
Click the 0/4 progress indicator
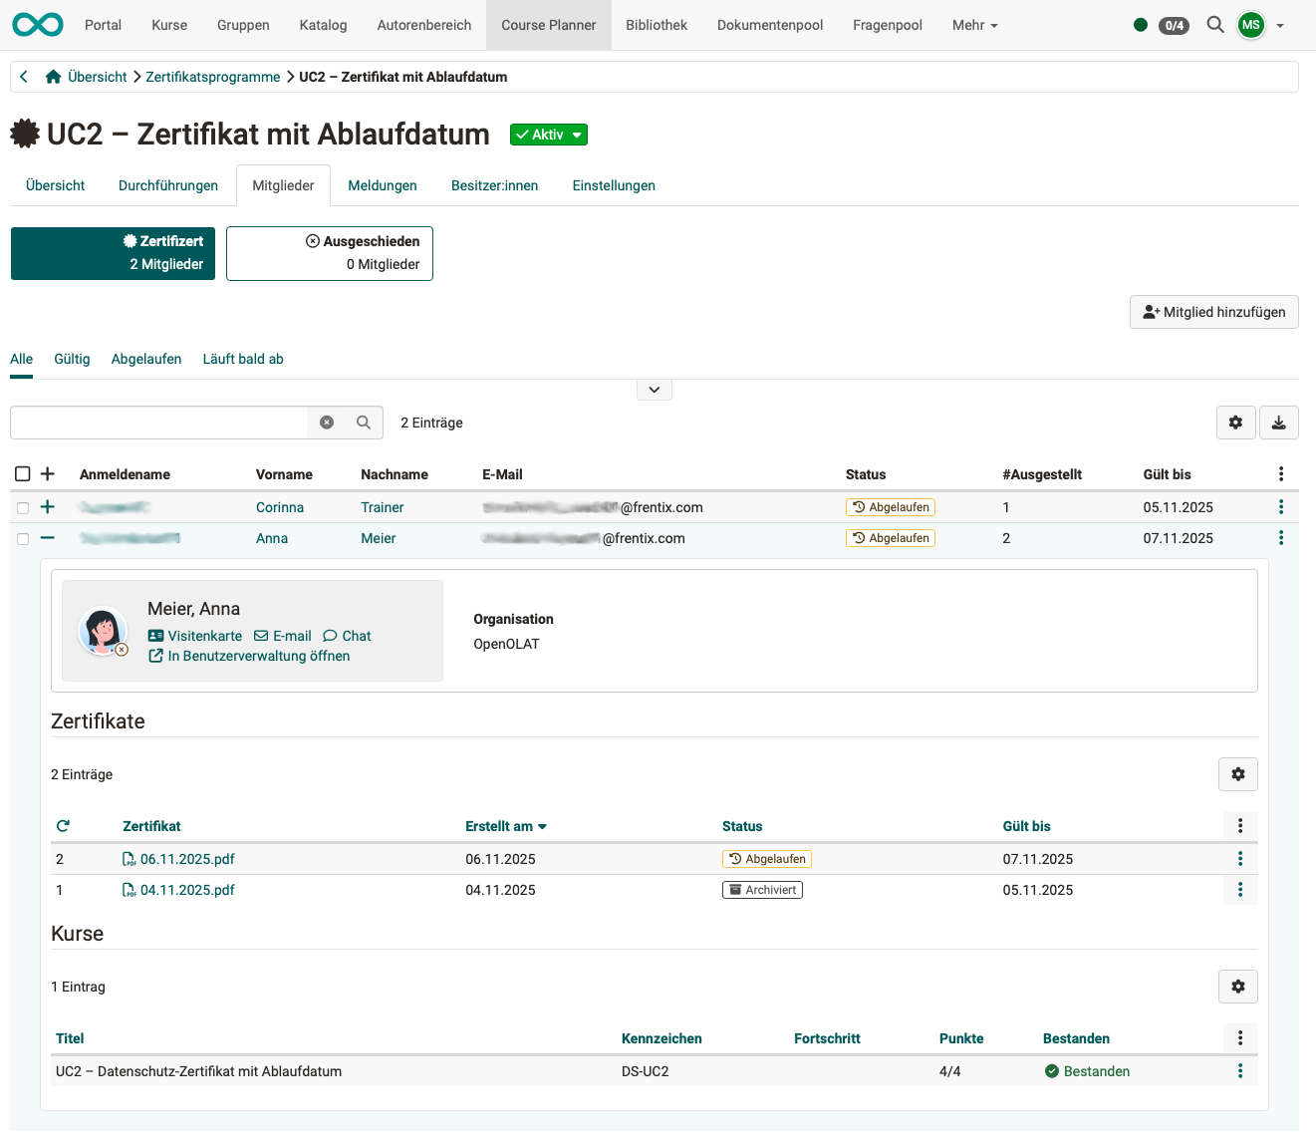coord(1173,25)
